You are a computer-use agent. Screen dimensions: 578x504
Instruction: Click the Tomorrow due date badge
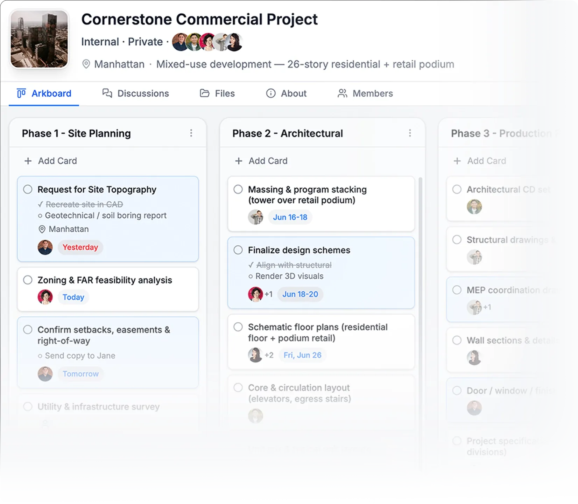(81, 374)
